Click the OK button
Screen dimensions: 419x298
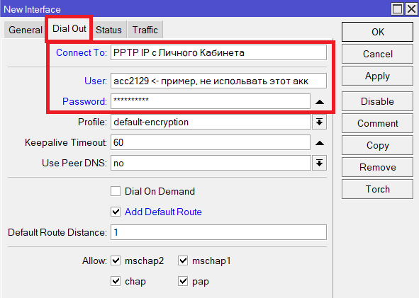377,32
